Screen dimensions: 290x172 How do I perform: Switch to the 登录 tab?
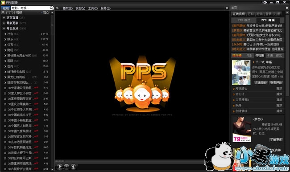click(x=268, y=14)
